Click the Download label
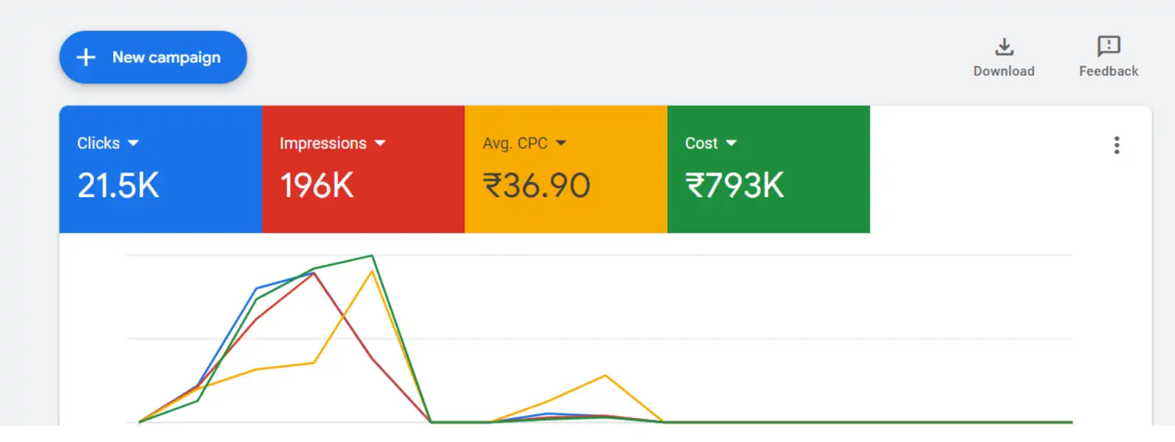 pos(1004,71)
